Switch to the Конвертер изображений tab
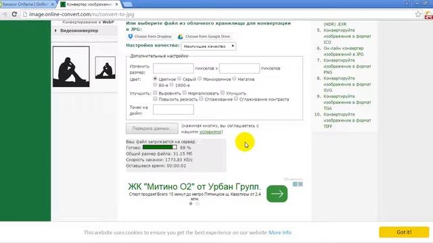The height and width of the screenshot is (243, 433). pyautogui.click(x=89, y=5)
